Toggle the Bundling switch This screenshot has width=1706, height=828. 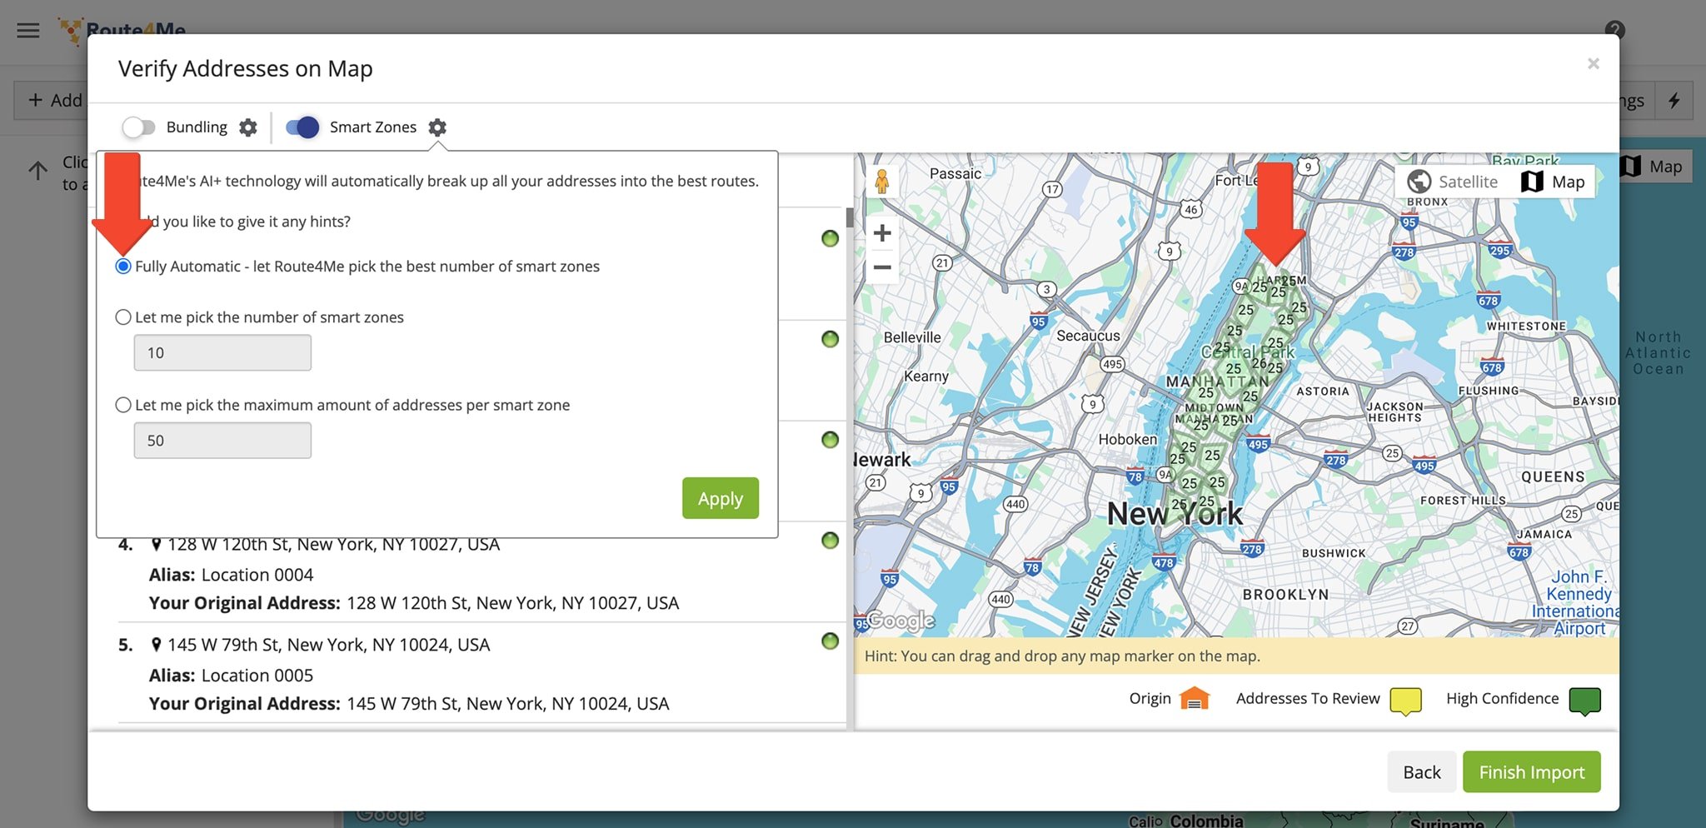[138, 127]
